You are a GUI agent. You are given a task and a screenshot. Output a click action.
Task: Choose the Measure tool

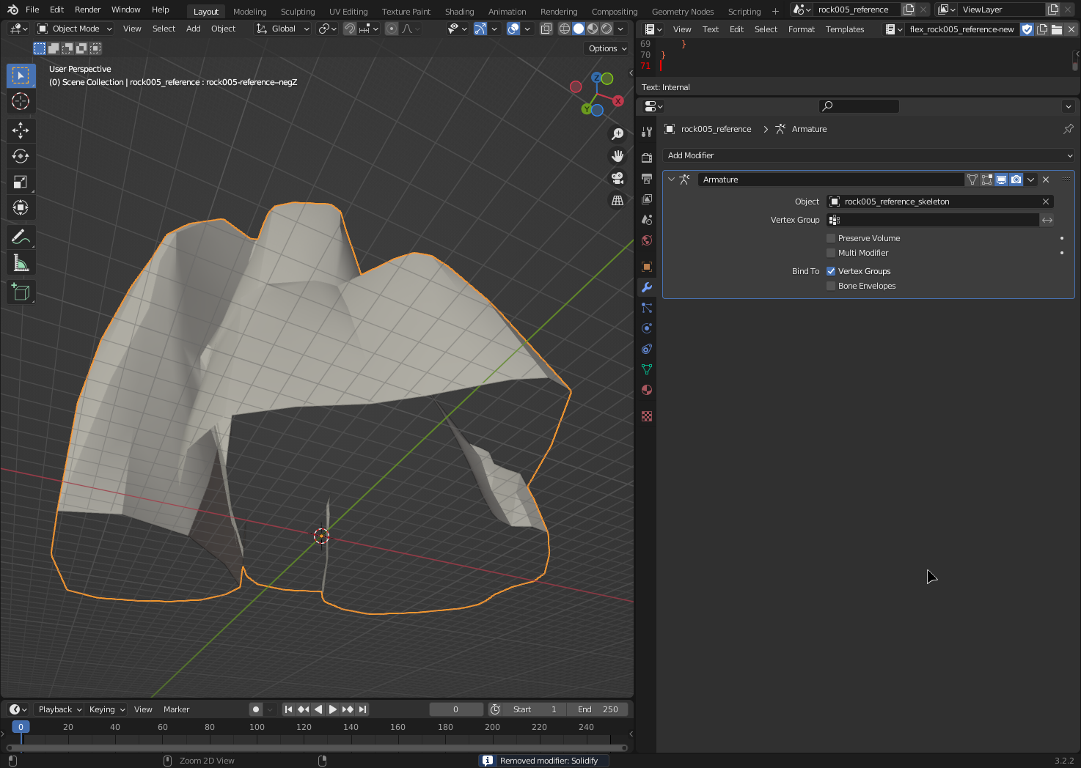click(x=21, y=263)
